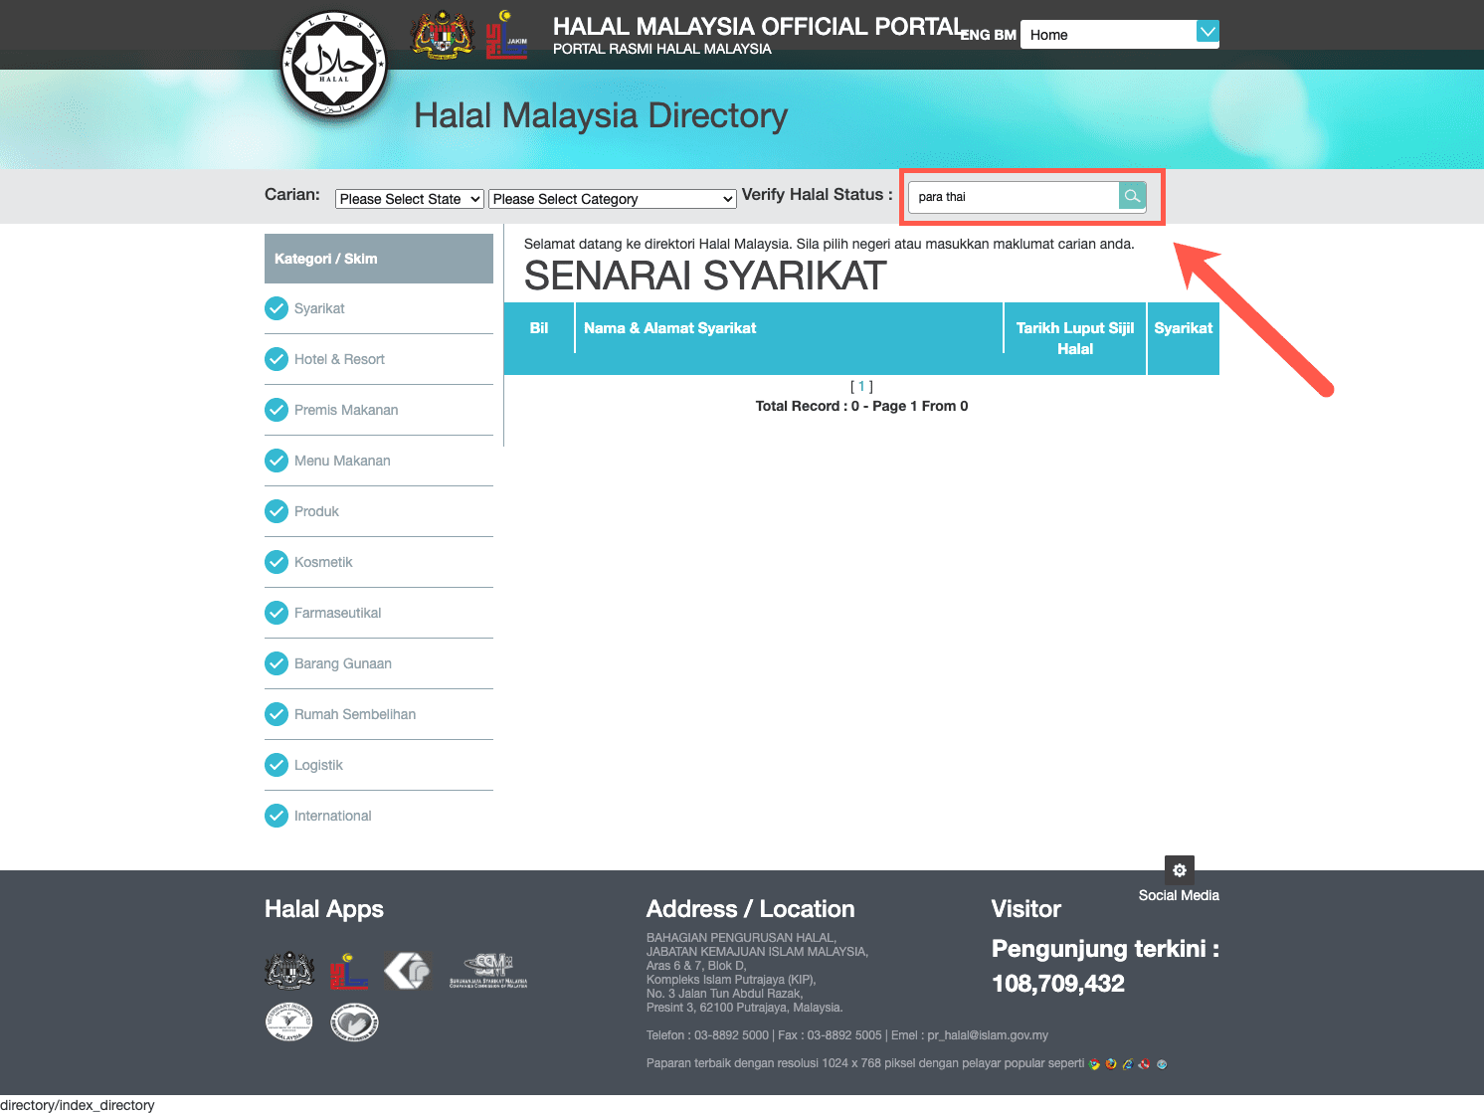Click the JAKIM logo in header
1484x1115 pixels.
pyautogui.click(x=506, y=35)
